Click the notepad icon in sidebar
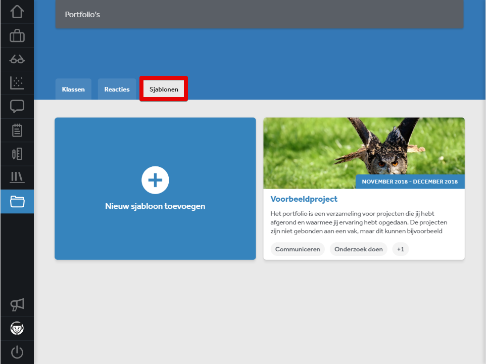 (17, 130)
